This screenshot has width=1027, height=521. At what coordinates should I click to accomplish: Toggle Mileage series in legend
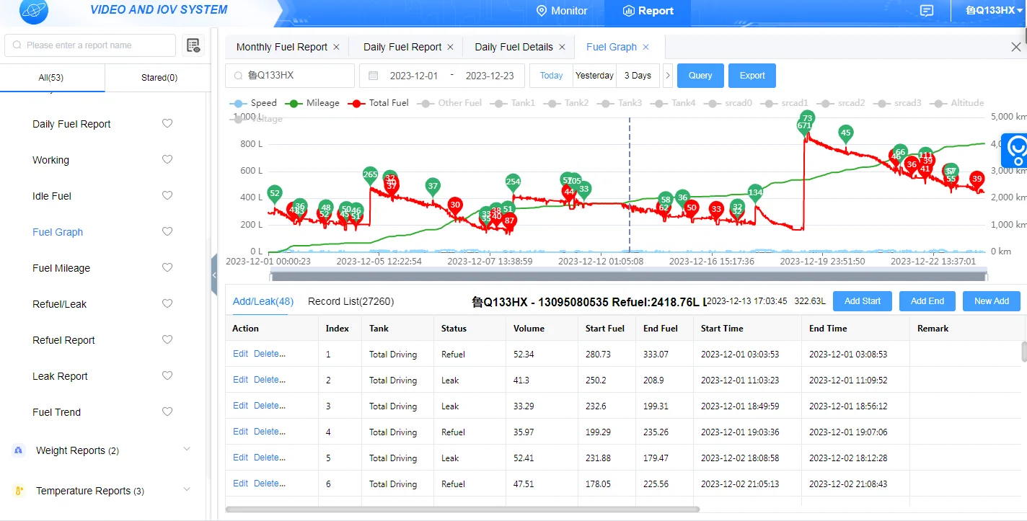point(312,103)
